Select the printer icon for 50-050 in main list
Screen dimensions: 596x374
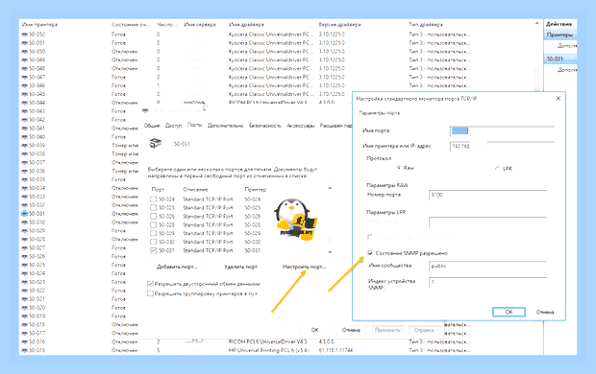tap(25, 51)
